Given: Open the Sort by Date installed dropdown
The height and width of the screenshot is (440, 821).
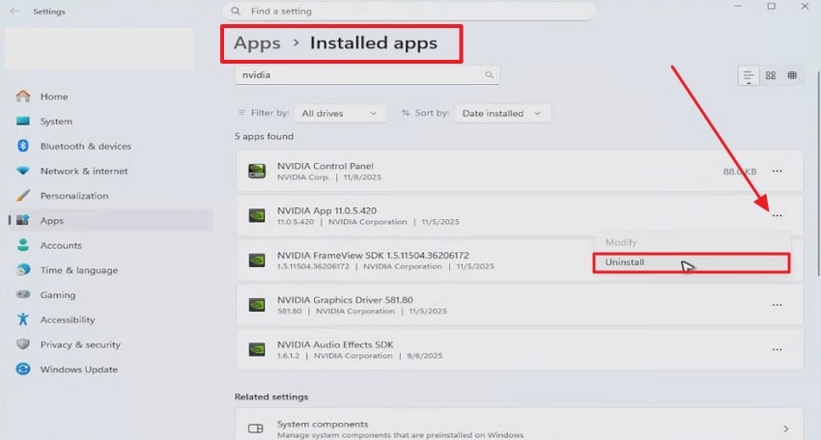Looking at the screenshot, I should pyautogui.click(x=502, y=114).
